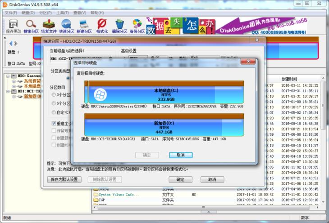Click the Save Changes (保存更改) toolbar icon
This screenshot has width=329, height=223.
pos(14,26)
